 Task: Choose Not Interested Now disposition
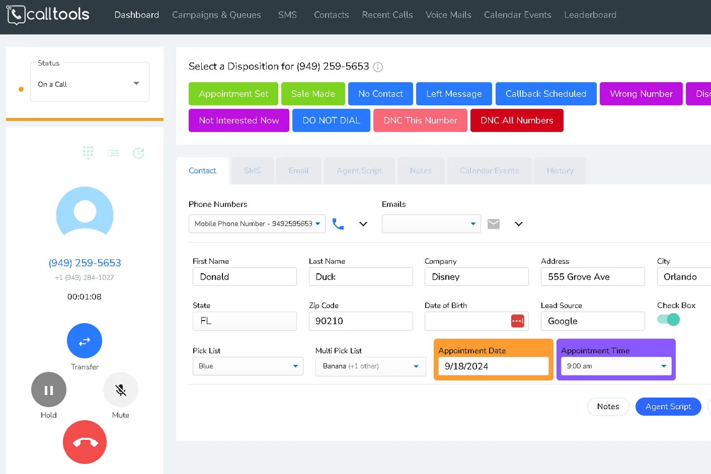click(239, 120)
